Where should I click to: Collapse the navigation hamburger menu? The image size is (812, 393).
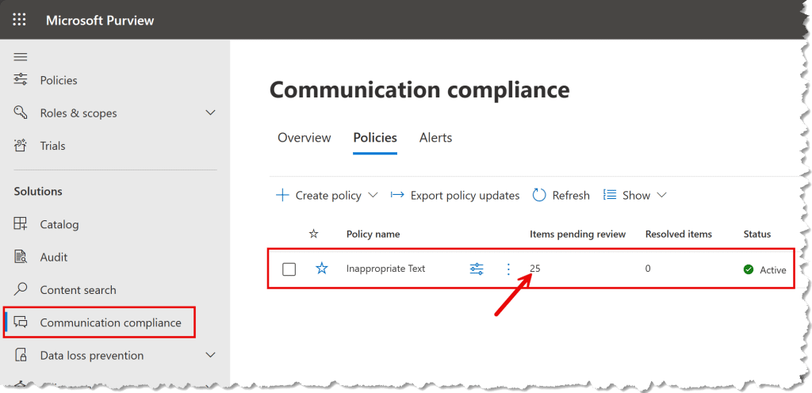[20, 57]
